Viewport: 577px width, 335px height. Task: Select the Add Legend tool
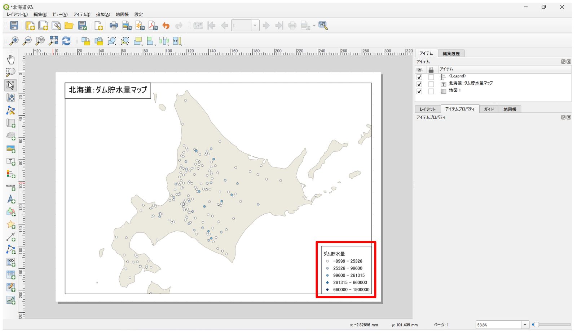coord(11,174)
